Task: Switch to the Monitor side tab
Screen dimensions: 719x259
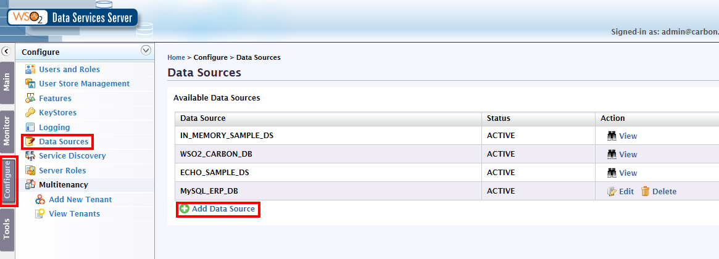Action: (7, 131)
